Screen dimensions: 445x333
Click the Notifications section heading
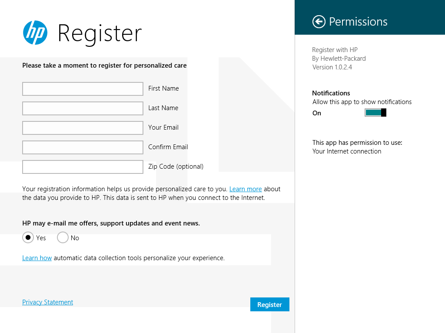(331, 93)
